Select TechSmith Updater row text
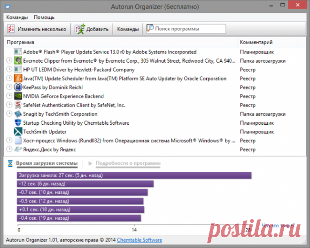The image size is (310, 248). point(45,131)
